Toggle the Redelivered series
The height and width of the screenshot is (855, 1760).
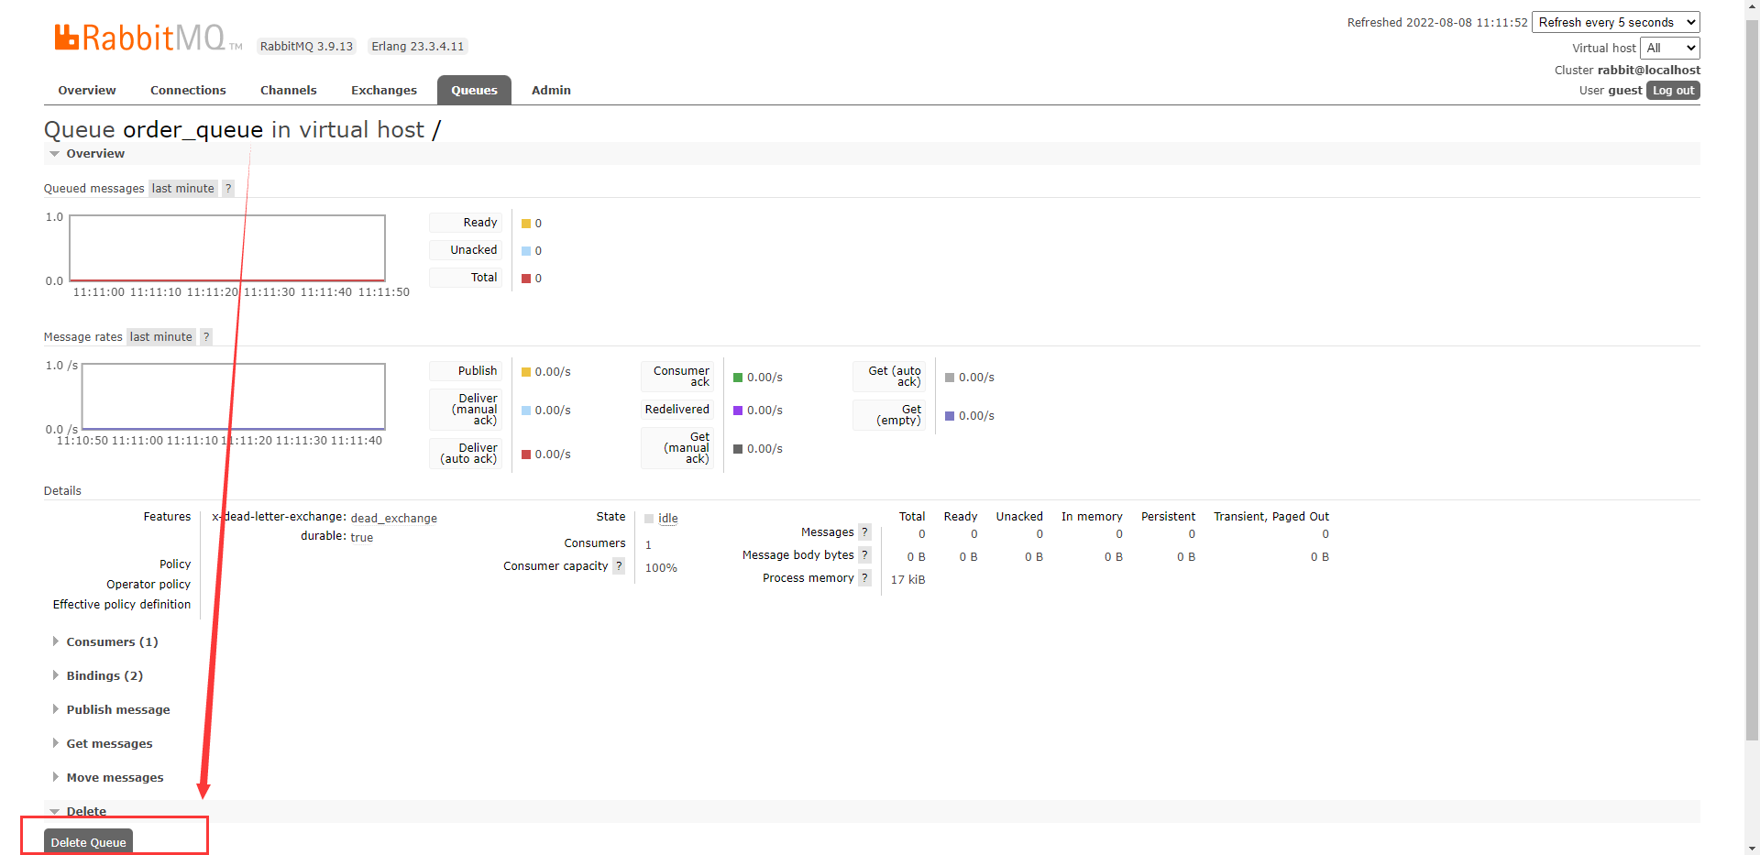pos(677,410)
